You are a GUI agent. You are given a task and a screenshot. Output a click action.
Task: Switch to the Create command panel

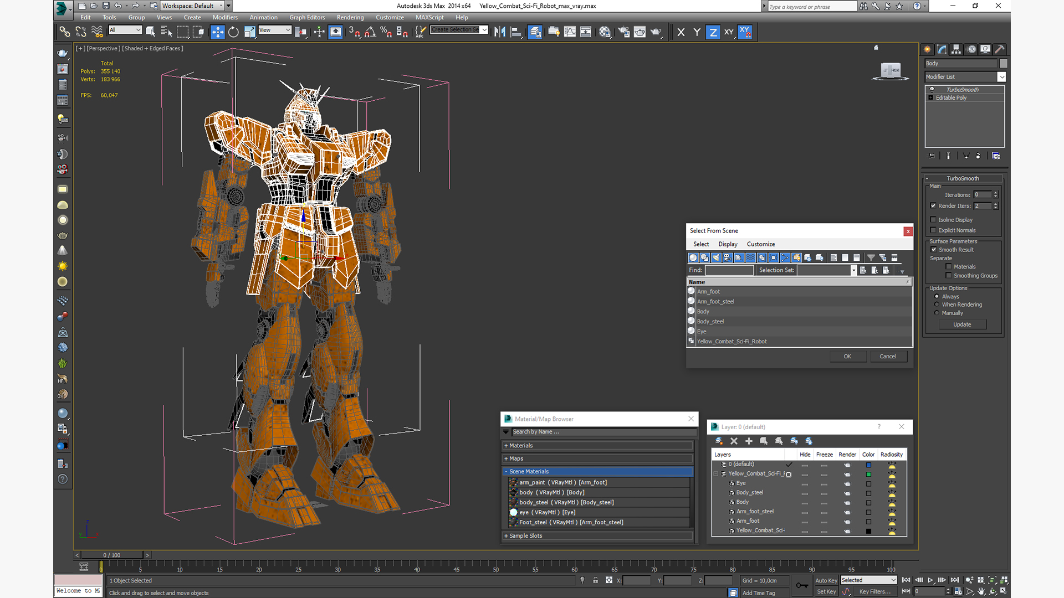(x=927, y=49)
